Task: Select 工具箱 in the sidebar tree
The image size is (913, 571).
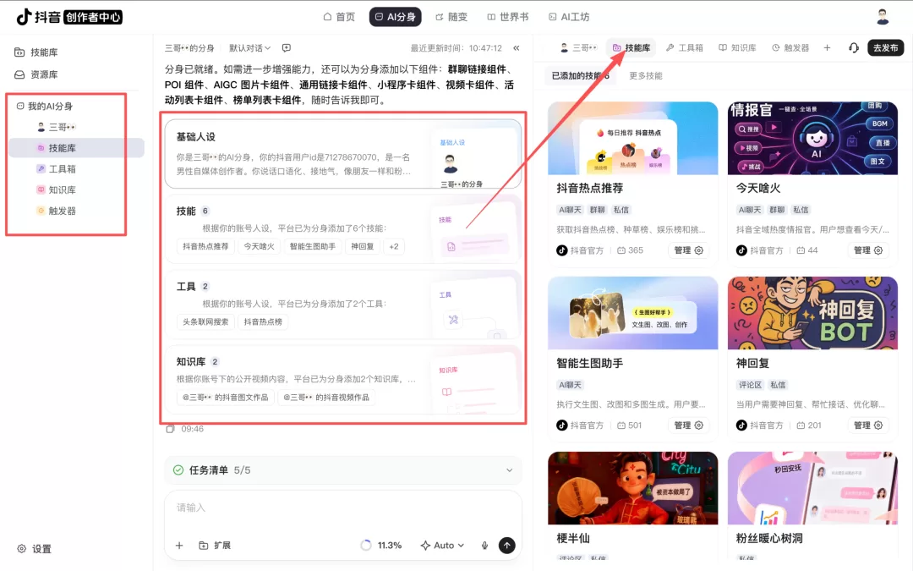Action: tap(57, 169)
